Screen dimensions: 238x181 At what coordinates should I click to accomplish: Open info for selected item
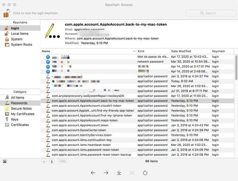tap(52, 161)
